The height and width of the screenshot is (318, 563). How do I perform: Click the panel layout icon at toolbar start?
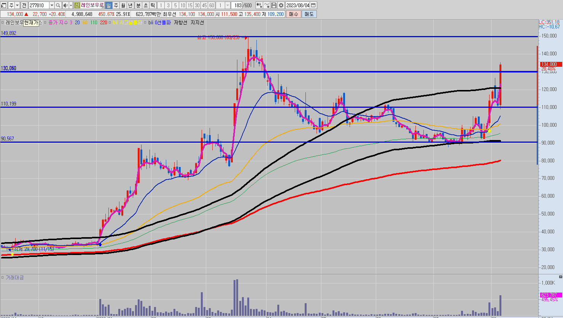tap(4, 5)
